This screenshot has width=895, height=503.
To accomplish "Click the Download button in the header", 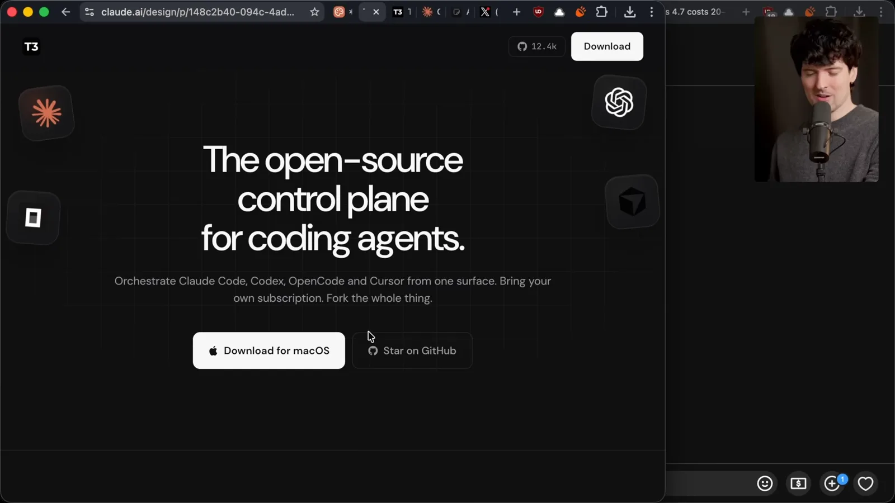I will 607,46.
